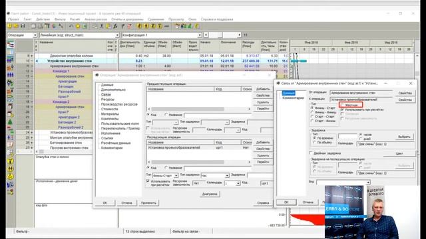The width and height of the screenshot is (426, 239).
Task: Select the Финиш - Финиш link type
Action: 312,112
